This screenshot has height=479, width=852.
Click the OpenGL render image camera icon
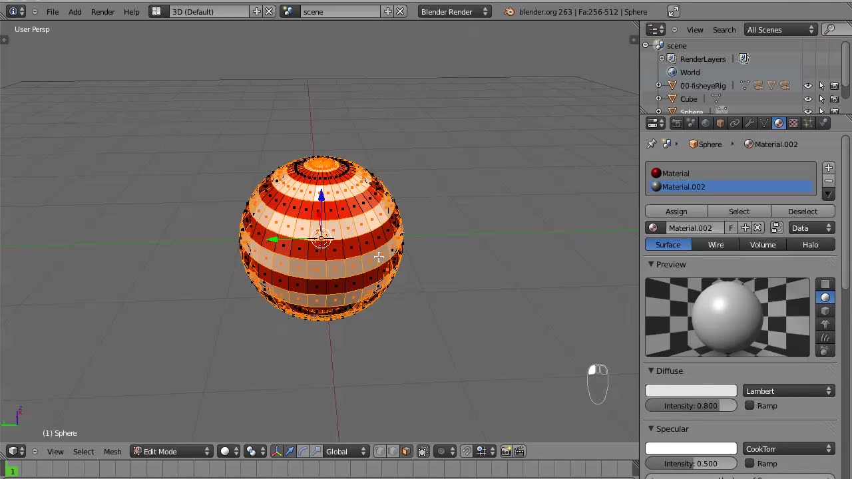(506, 452)
